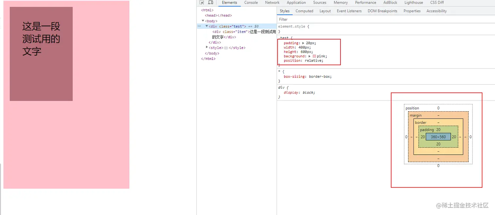495x215 pixels.
Task: Click the element.style rule block
Action: coord(386,29)
